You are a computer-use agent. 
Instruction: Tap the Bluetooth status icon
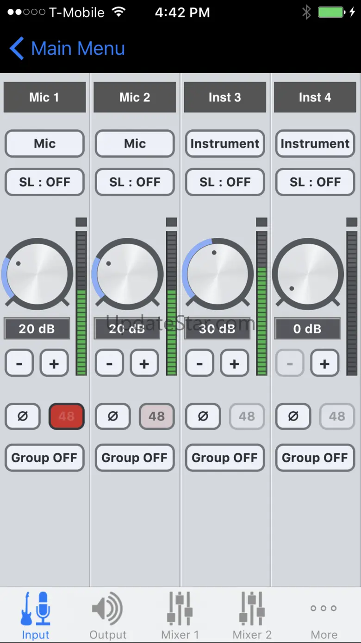(x=306, y=12)
